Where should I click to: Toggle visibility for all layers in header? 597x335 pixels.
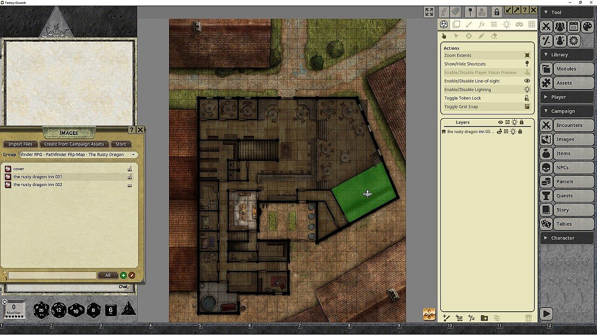point(500,122)
